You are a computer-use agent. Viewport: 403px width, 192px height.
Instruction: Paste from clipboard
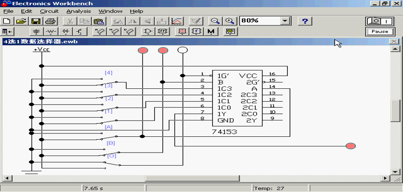(x=99, y=21)
